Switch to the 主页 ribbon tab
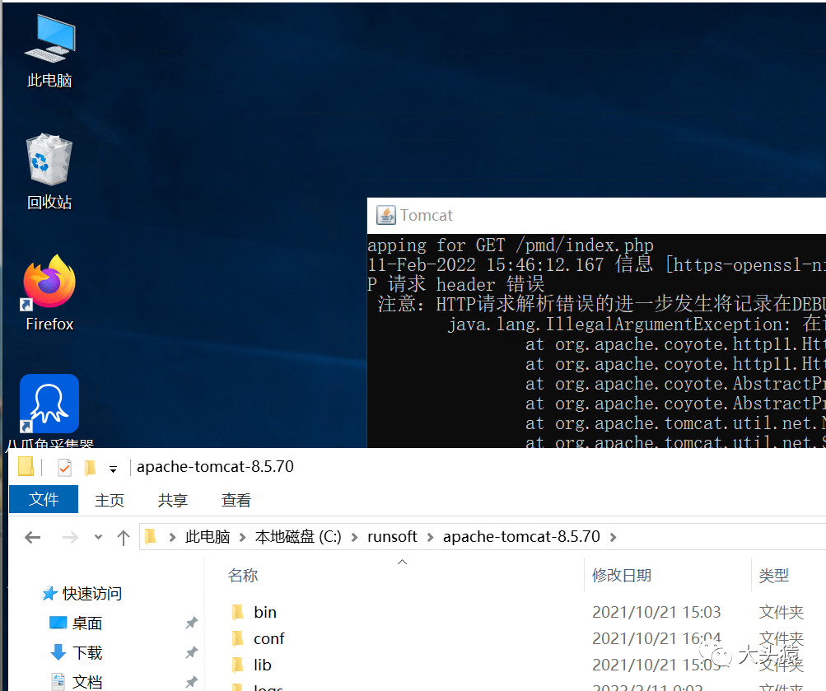 coord(110,500)
